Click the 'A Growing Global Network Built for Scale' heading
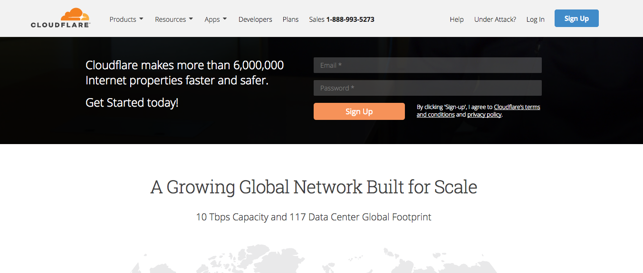The height and width of the screenshot is (273, 643). click(x=314, y=187)
